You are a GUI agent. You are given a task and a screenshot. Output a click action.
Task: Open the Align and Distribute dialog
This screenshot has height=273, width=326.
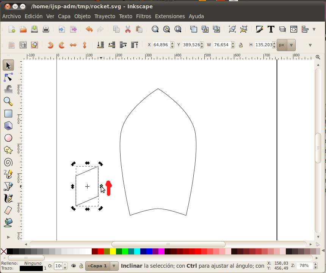(305, 29)
